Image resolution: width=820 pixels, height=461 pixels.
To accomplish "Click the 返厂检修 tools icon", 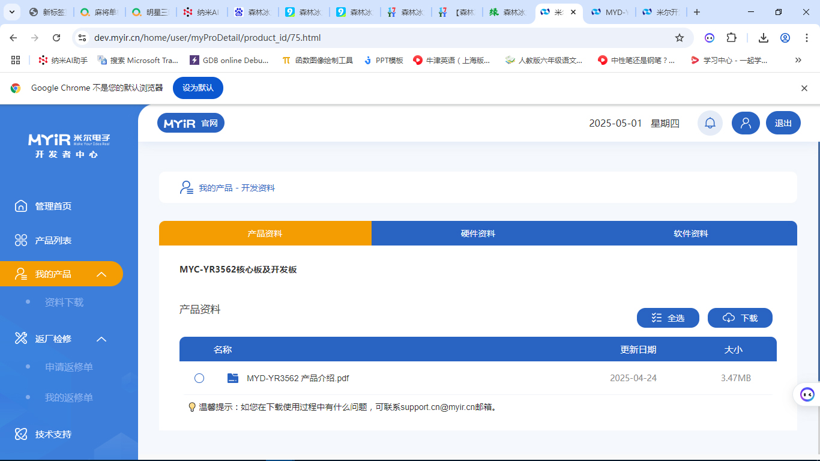I will [21, 339].
